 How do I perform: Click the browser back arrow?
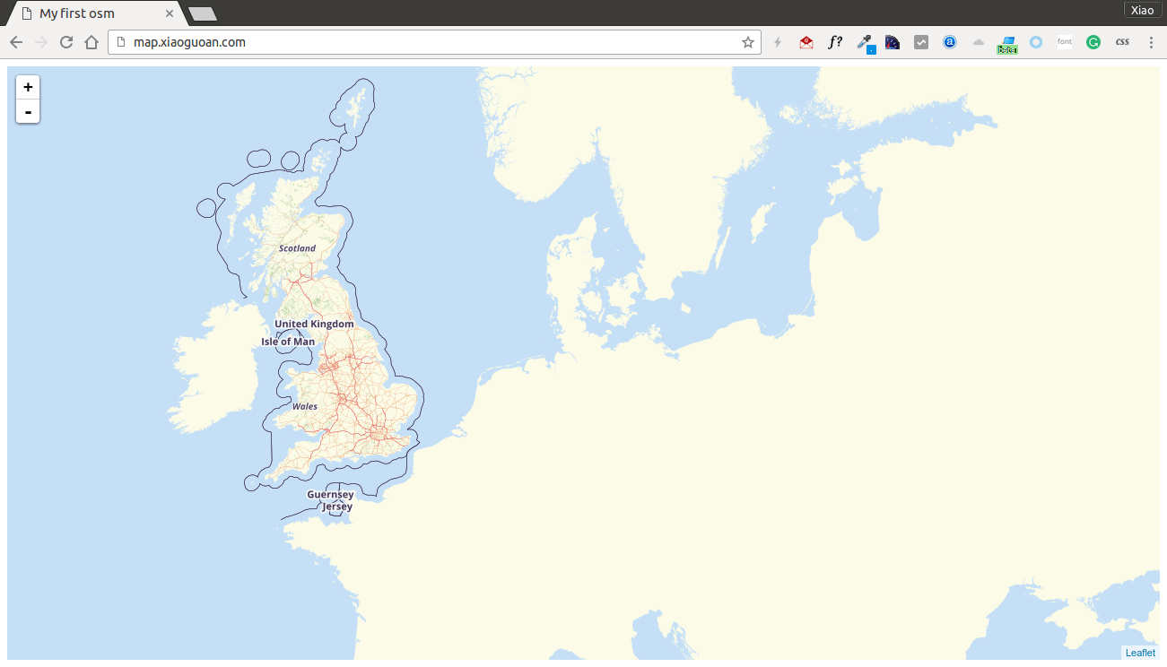16,42
